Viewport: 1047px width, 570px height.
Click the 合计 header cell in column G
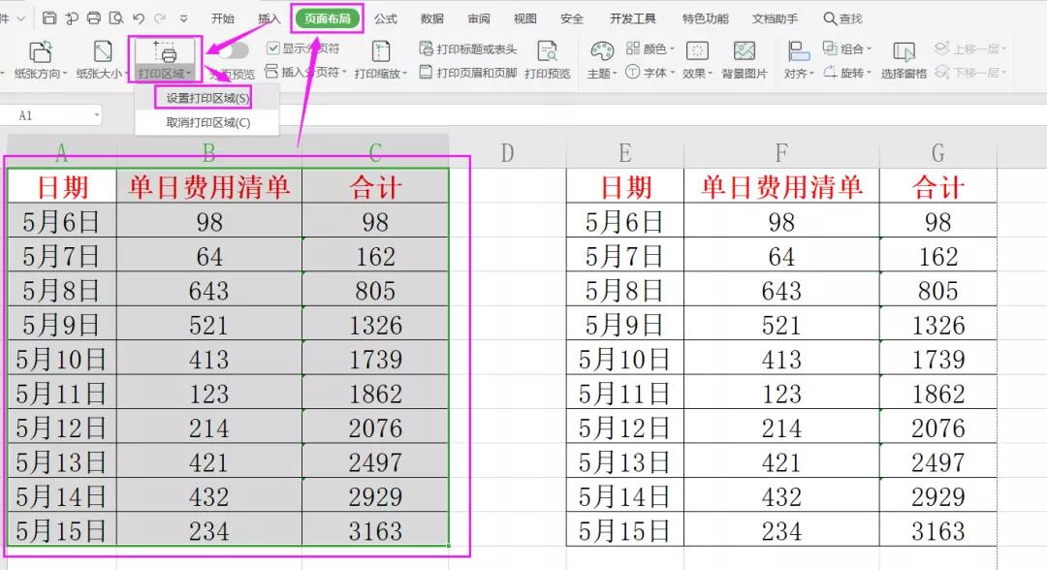pyautogui.click(x=938, y=186)
